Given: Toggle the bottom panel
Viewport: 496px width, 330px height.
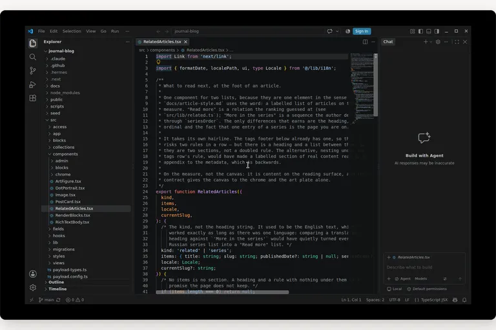Looking at the screenshot, I should click(429, 32).
